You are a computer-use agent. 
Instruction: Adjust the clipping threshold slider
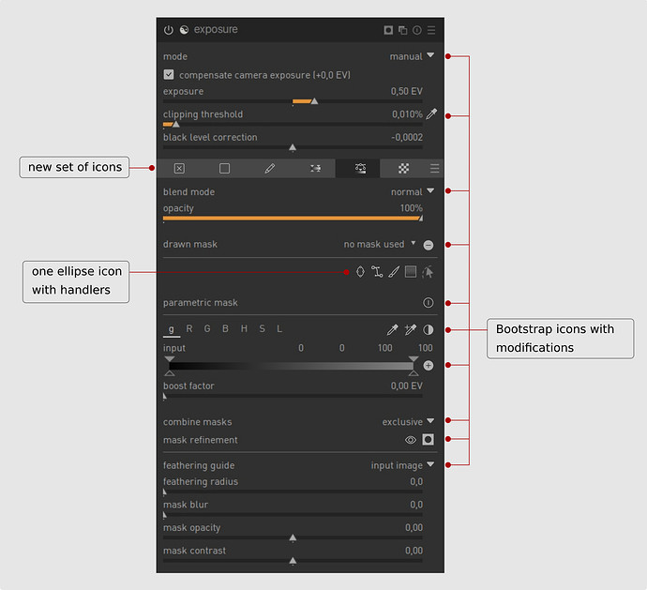coord(293,124)
